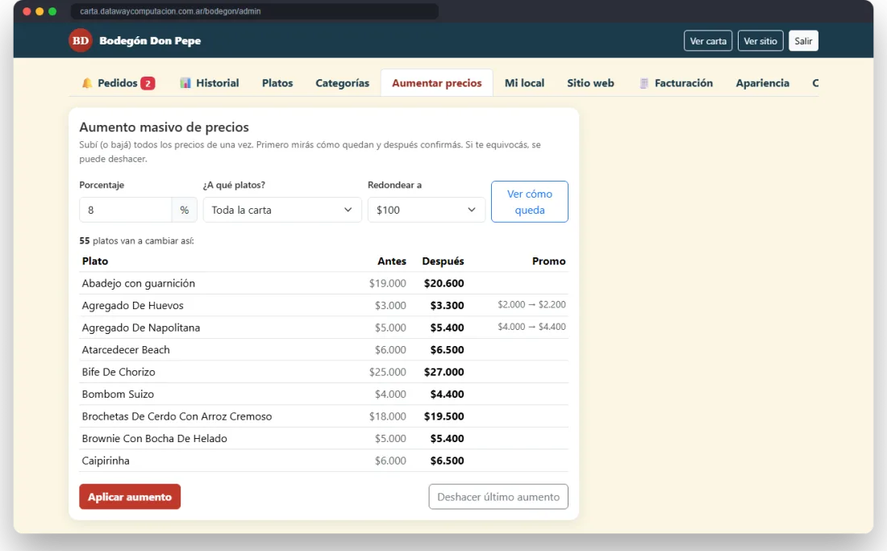
Task: Click the chart icon beside Historial
Action: [x=185, y=83]
